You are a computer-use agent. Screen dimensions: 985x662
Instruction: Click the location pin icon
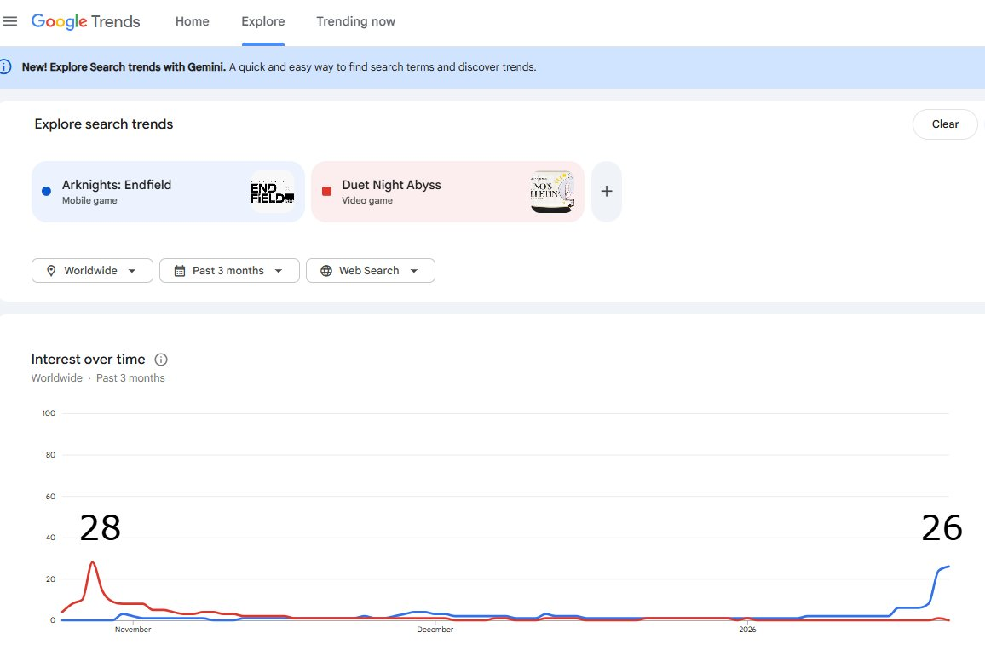(51, 271)
